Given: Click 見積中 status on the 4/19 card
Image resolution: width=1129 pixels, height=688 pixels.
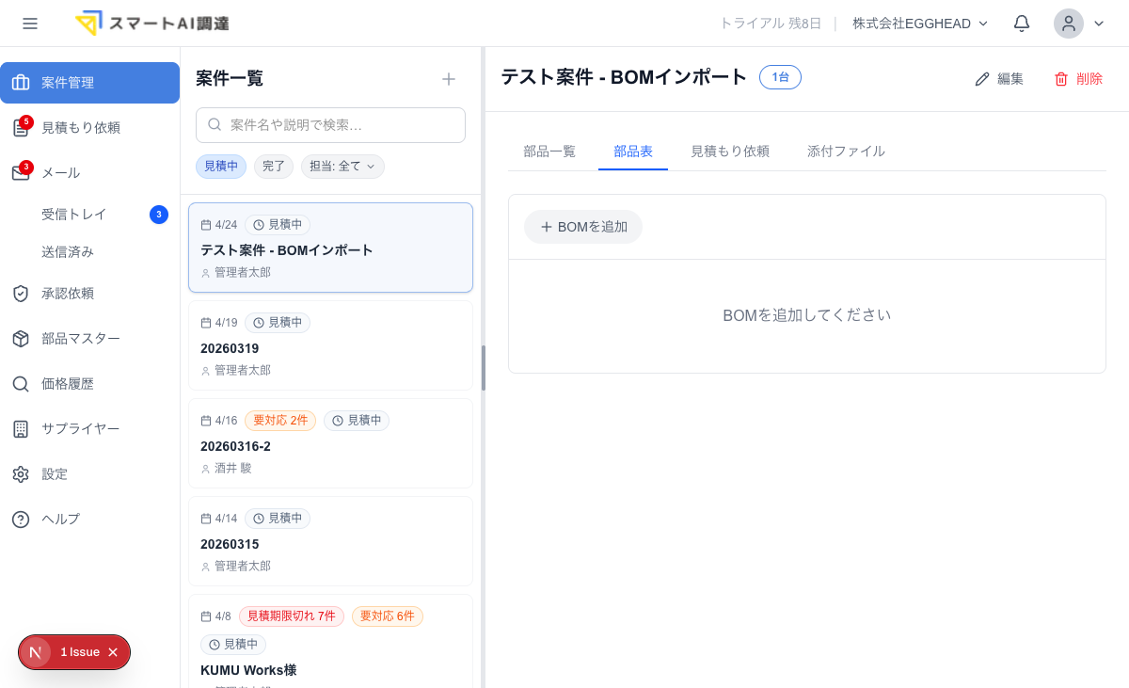Looking at the screenshot, I should (278, 323).
